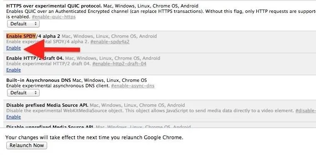Image resolution: width=316 pixels, height=155 pixels.
Task: Follow the truncated #disable- anchor link
Action: click(306, 111)
